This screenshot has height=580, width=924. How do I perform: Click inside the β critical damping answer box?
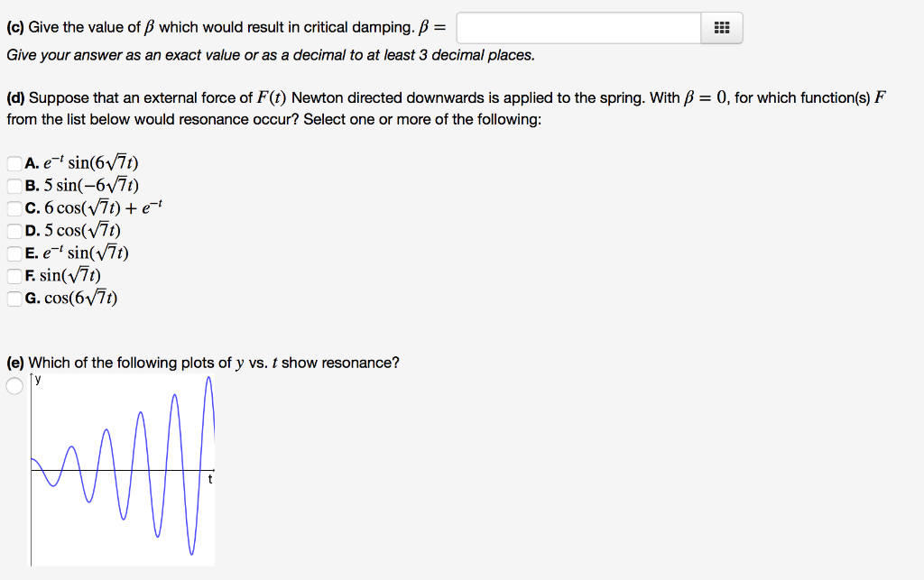tap(577, 27)
